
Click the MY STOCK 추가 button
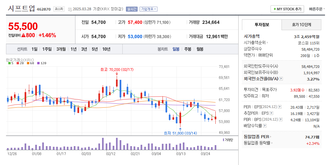click(287, 9)
